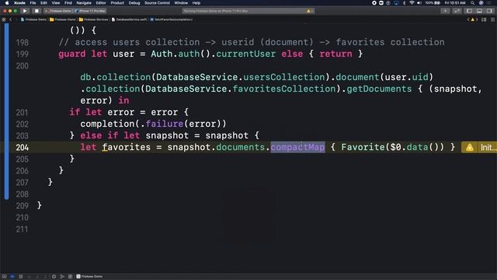Toggle the Inspectors panel visibility

coord(489,11)
